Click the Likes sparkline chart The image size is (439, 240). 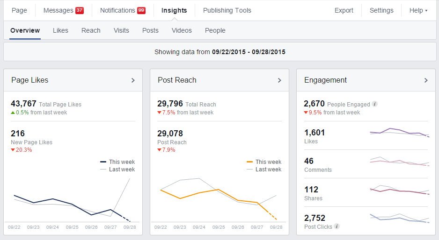pyautogui.click(x=399, y=132)
